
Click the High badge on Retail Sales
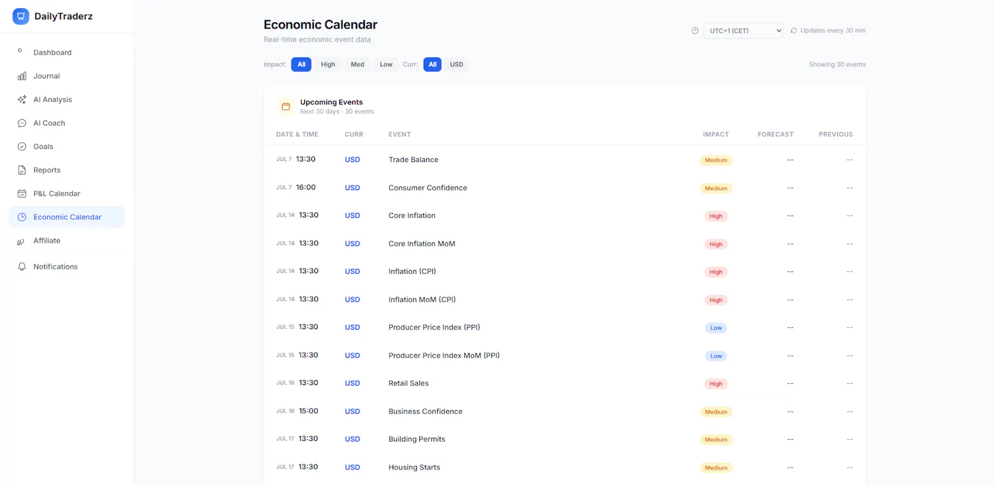point(716,384)
